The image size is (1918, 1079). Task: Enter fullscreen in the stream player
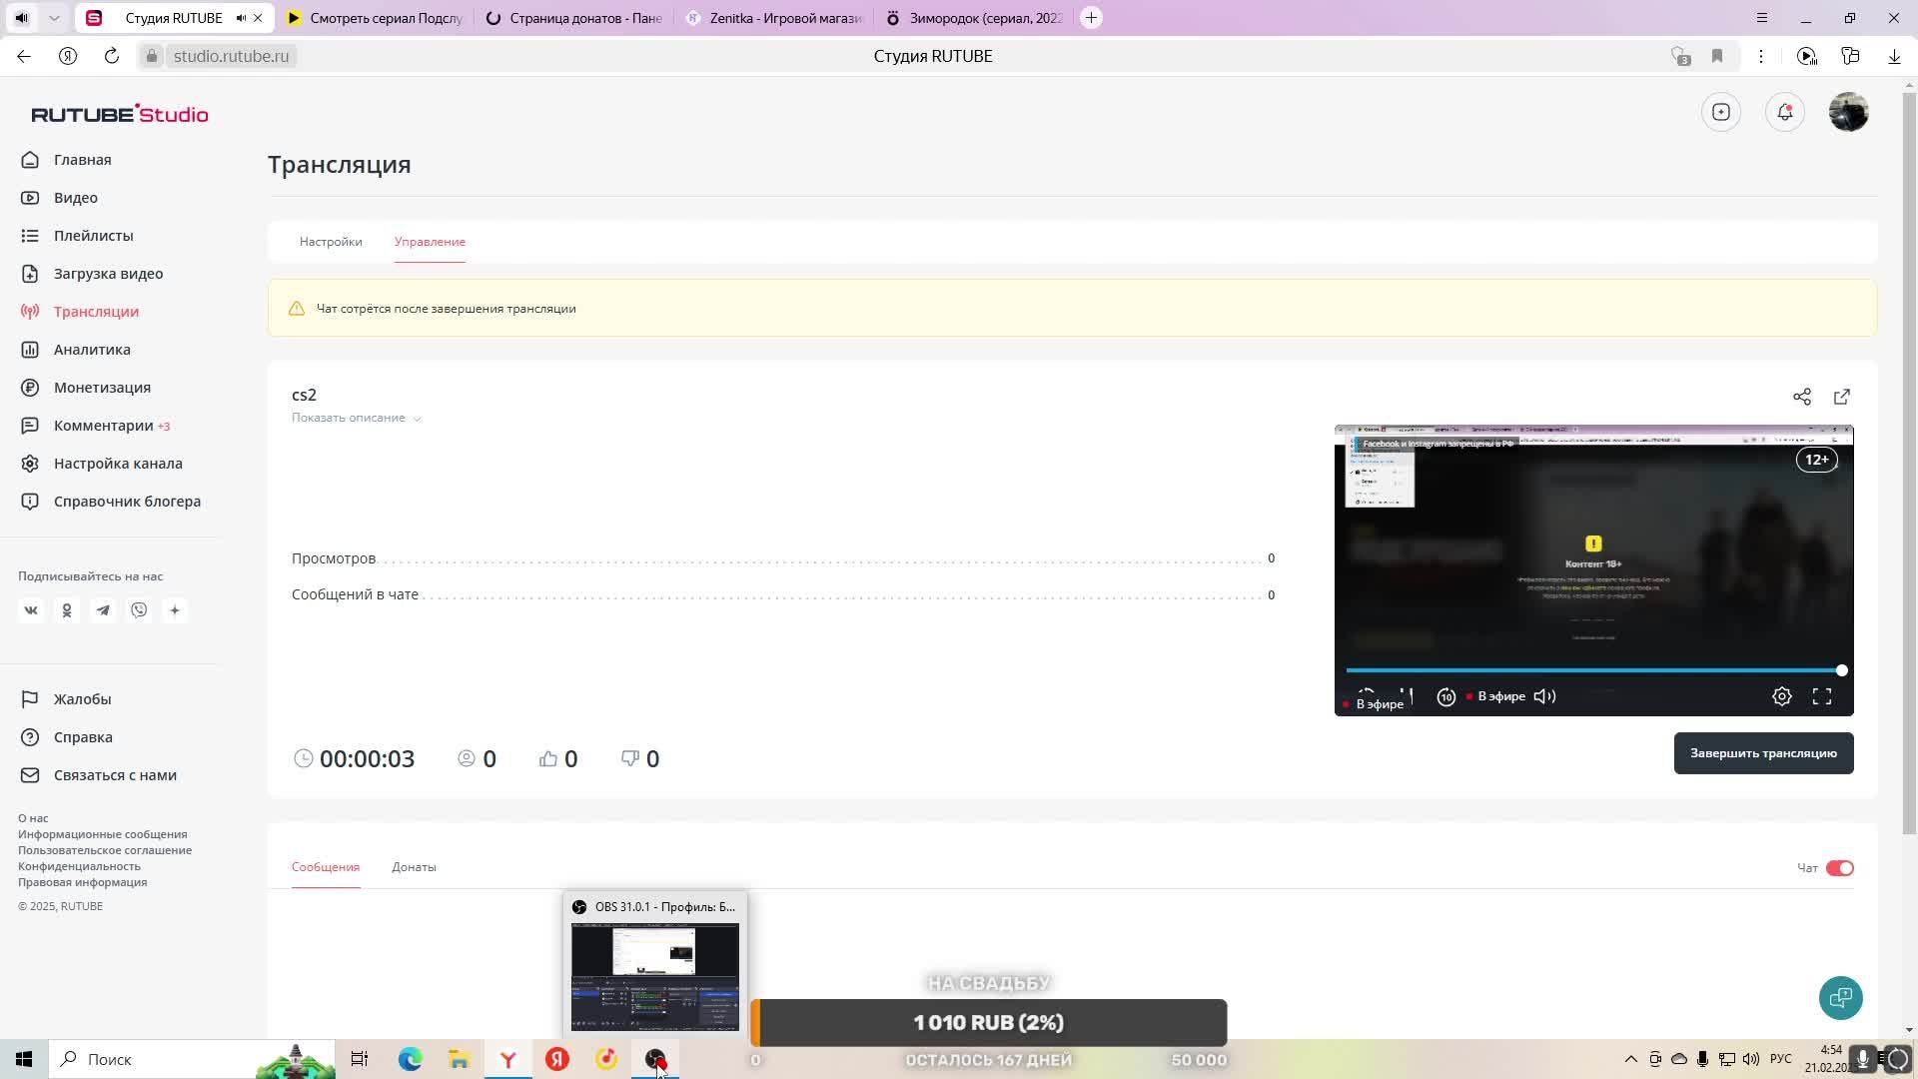click(x=1822, y=696)
